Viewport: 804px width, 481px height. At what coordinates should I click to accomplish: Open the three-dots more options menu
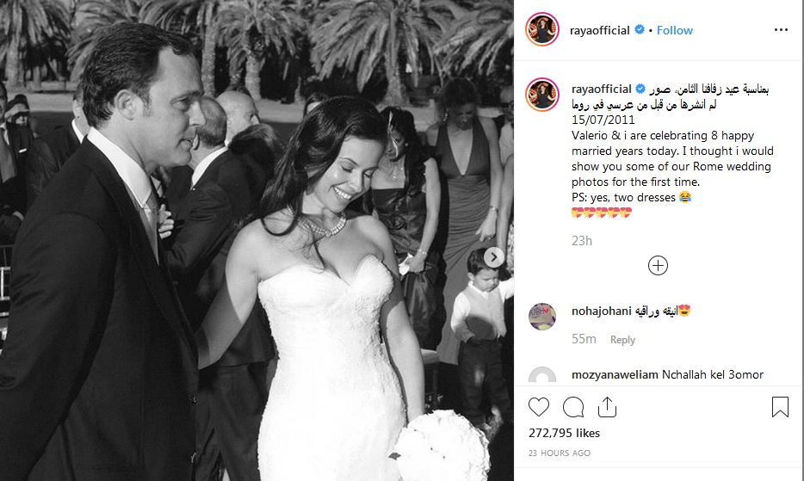click(781, 30)
